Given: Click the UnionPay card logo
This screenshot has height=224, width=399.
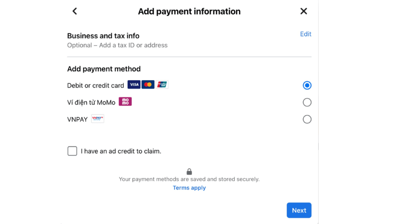Looking at the screenshot, I should coord(162,85).
